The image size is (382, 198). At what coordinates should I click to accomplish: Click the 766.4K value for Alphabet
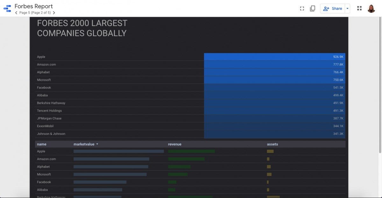point(338,72)
